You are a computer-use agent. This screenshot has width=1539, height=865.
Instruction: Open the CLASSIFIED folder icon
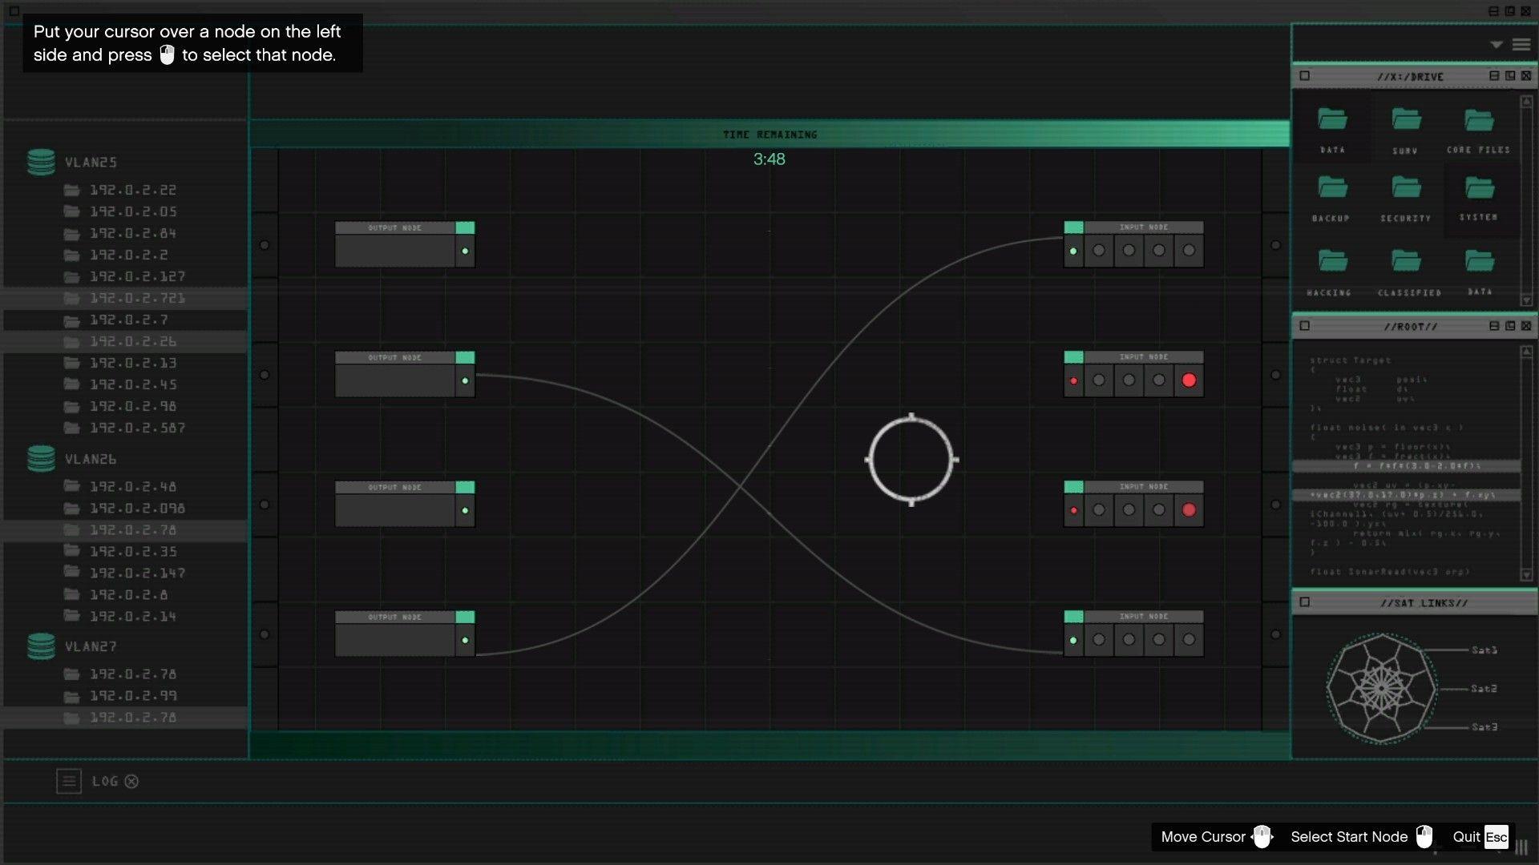pos(1406,261)
